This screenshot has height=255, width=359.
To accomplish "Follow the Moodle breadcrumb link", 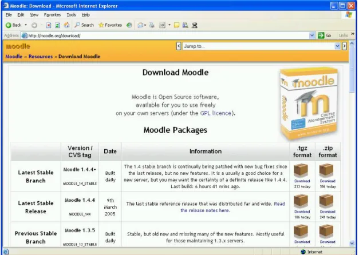I will click(14, 57).
